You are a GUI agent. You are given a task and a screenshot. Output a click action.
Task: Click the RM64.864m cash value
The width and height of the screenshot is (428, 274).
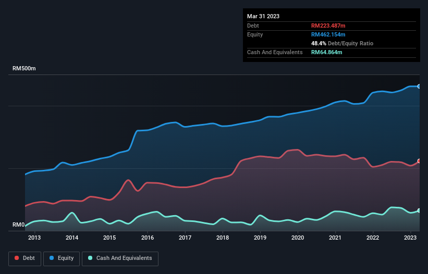tap(326, 52)
